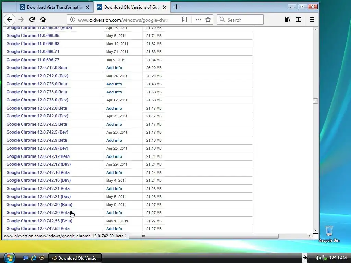Screen dimensions: 351x263
Task: Show site information icon in address bar
Action: click(x=73, y=20)
